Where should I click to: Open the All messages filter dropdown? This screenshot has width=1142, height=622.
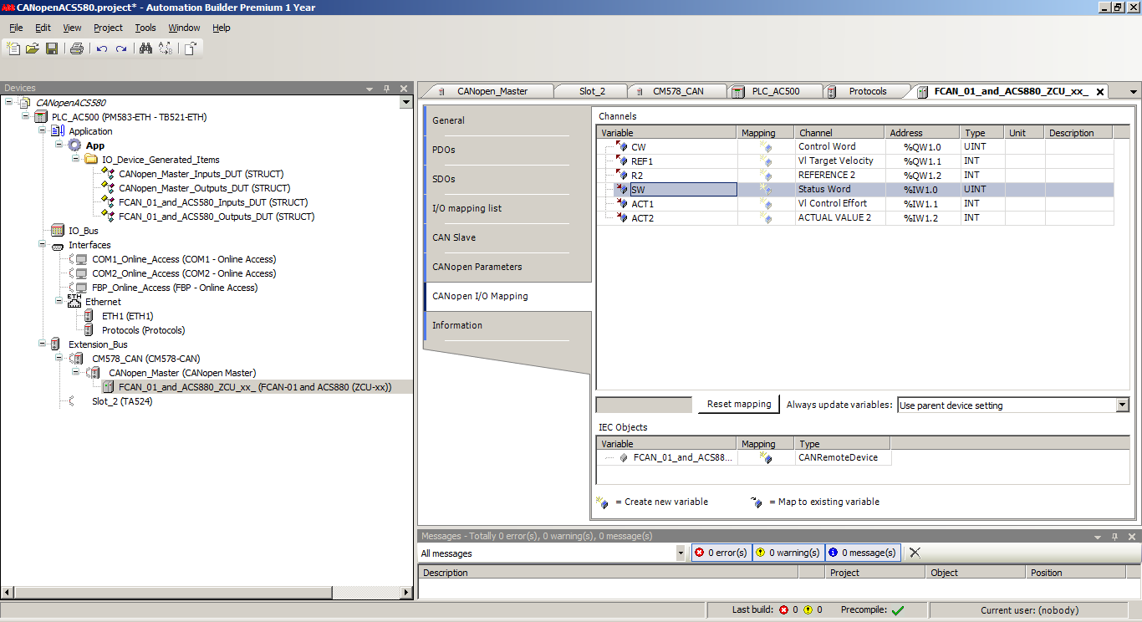[x=680, y=553]
